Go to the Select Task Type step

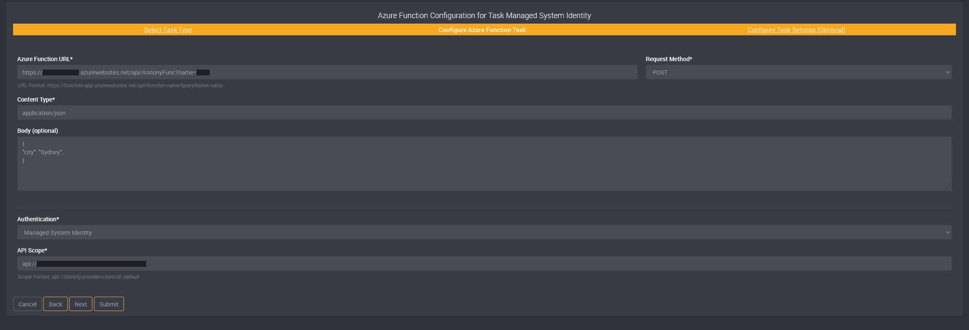(168, 30)
